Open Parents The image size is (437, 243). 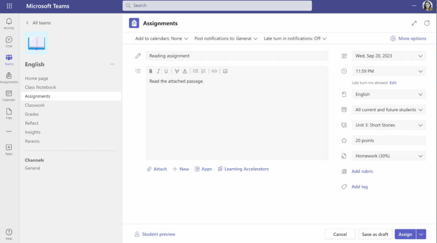[x=32, y=141]
